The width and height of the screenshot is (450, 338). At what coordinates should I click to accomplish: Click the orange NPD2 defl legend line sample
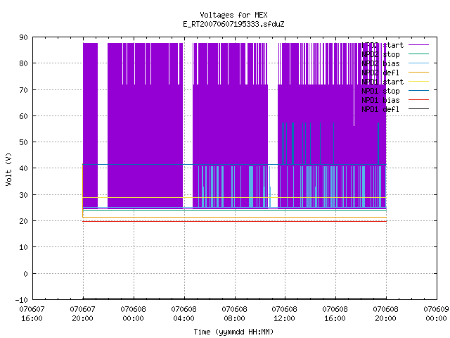[x=418, y=73]
